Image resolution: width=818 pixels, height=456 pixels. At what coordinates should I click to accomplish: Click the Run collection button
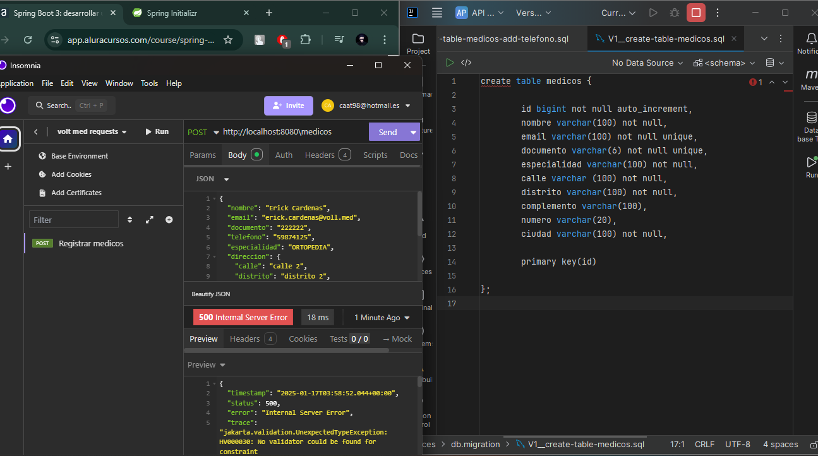[x=157, y=131]
